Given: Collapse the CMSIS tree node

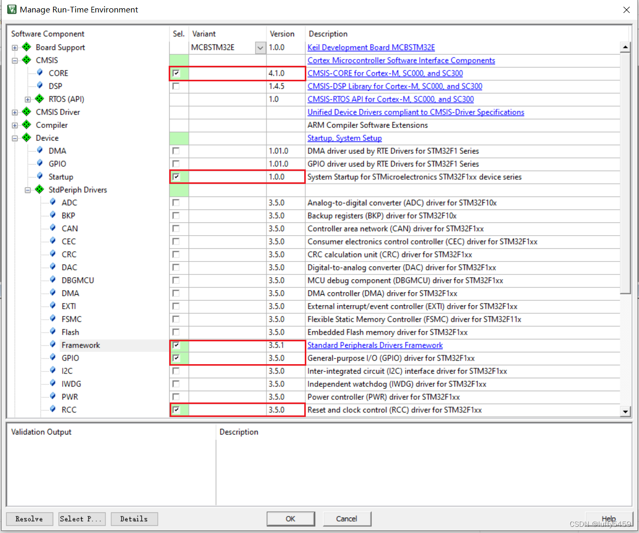Looking at the screenshot, I should pyautogui.click(x=15, y=61).
